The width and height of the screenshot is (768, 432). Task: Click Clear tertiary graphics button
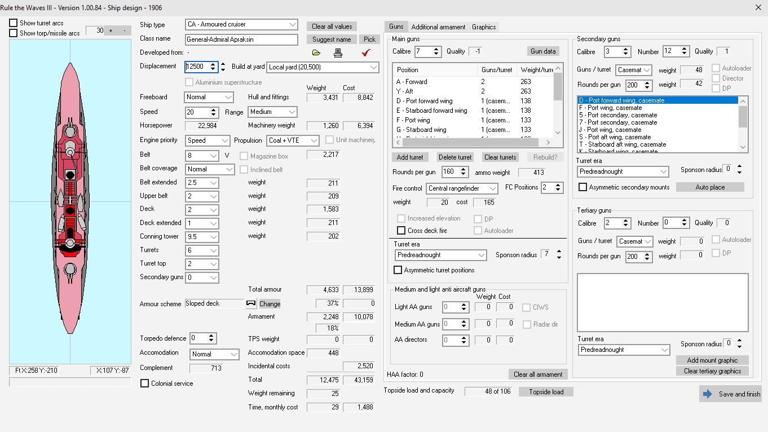tap(712, 371)
